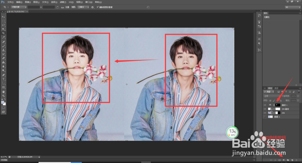Open the 滤镜 menu
Screen dimensions: 302x163
point(63,2)
